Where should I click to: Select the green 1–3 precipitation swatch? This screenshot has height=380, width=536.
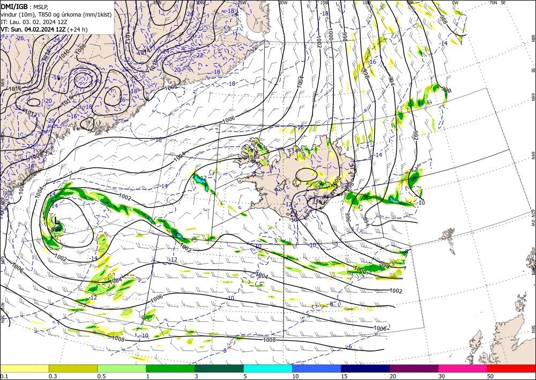(170, 368)
